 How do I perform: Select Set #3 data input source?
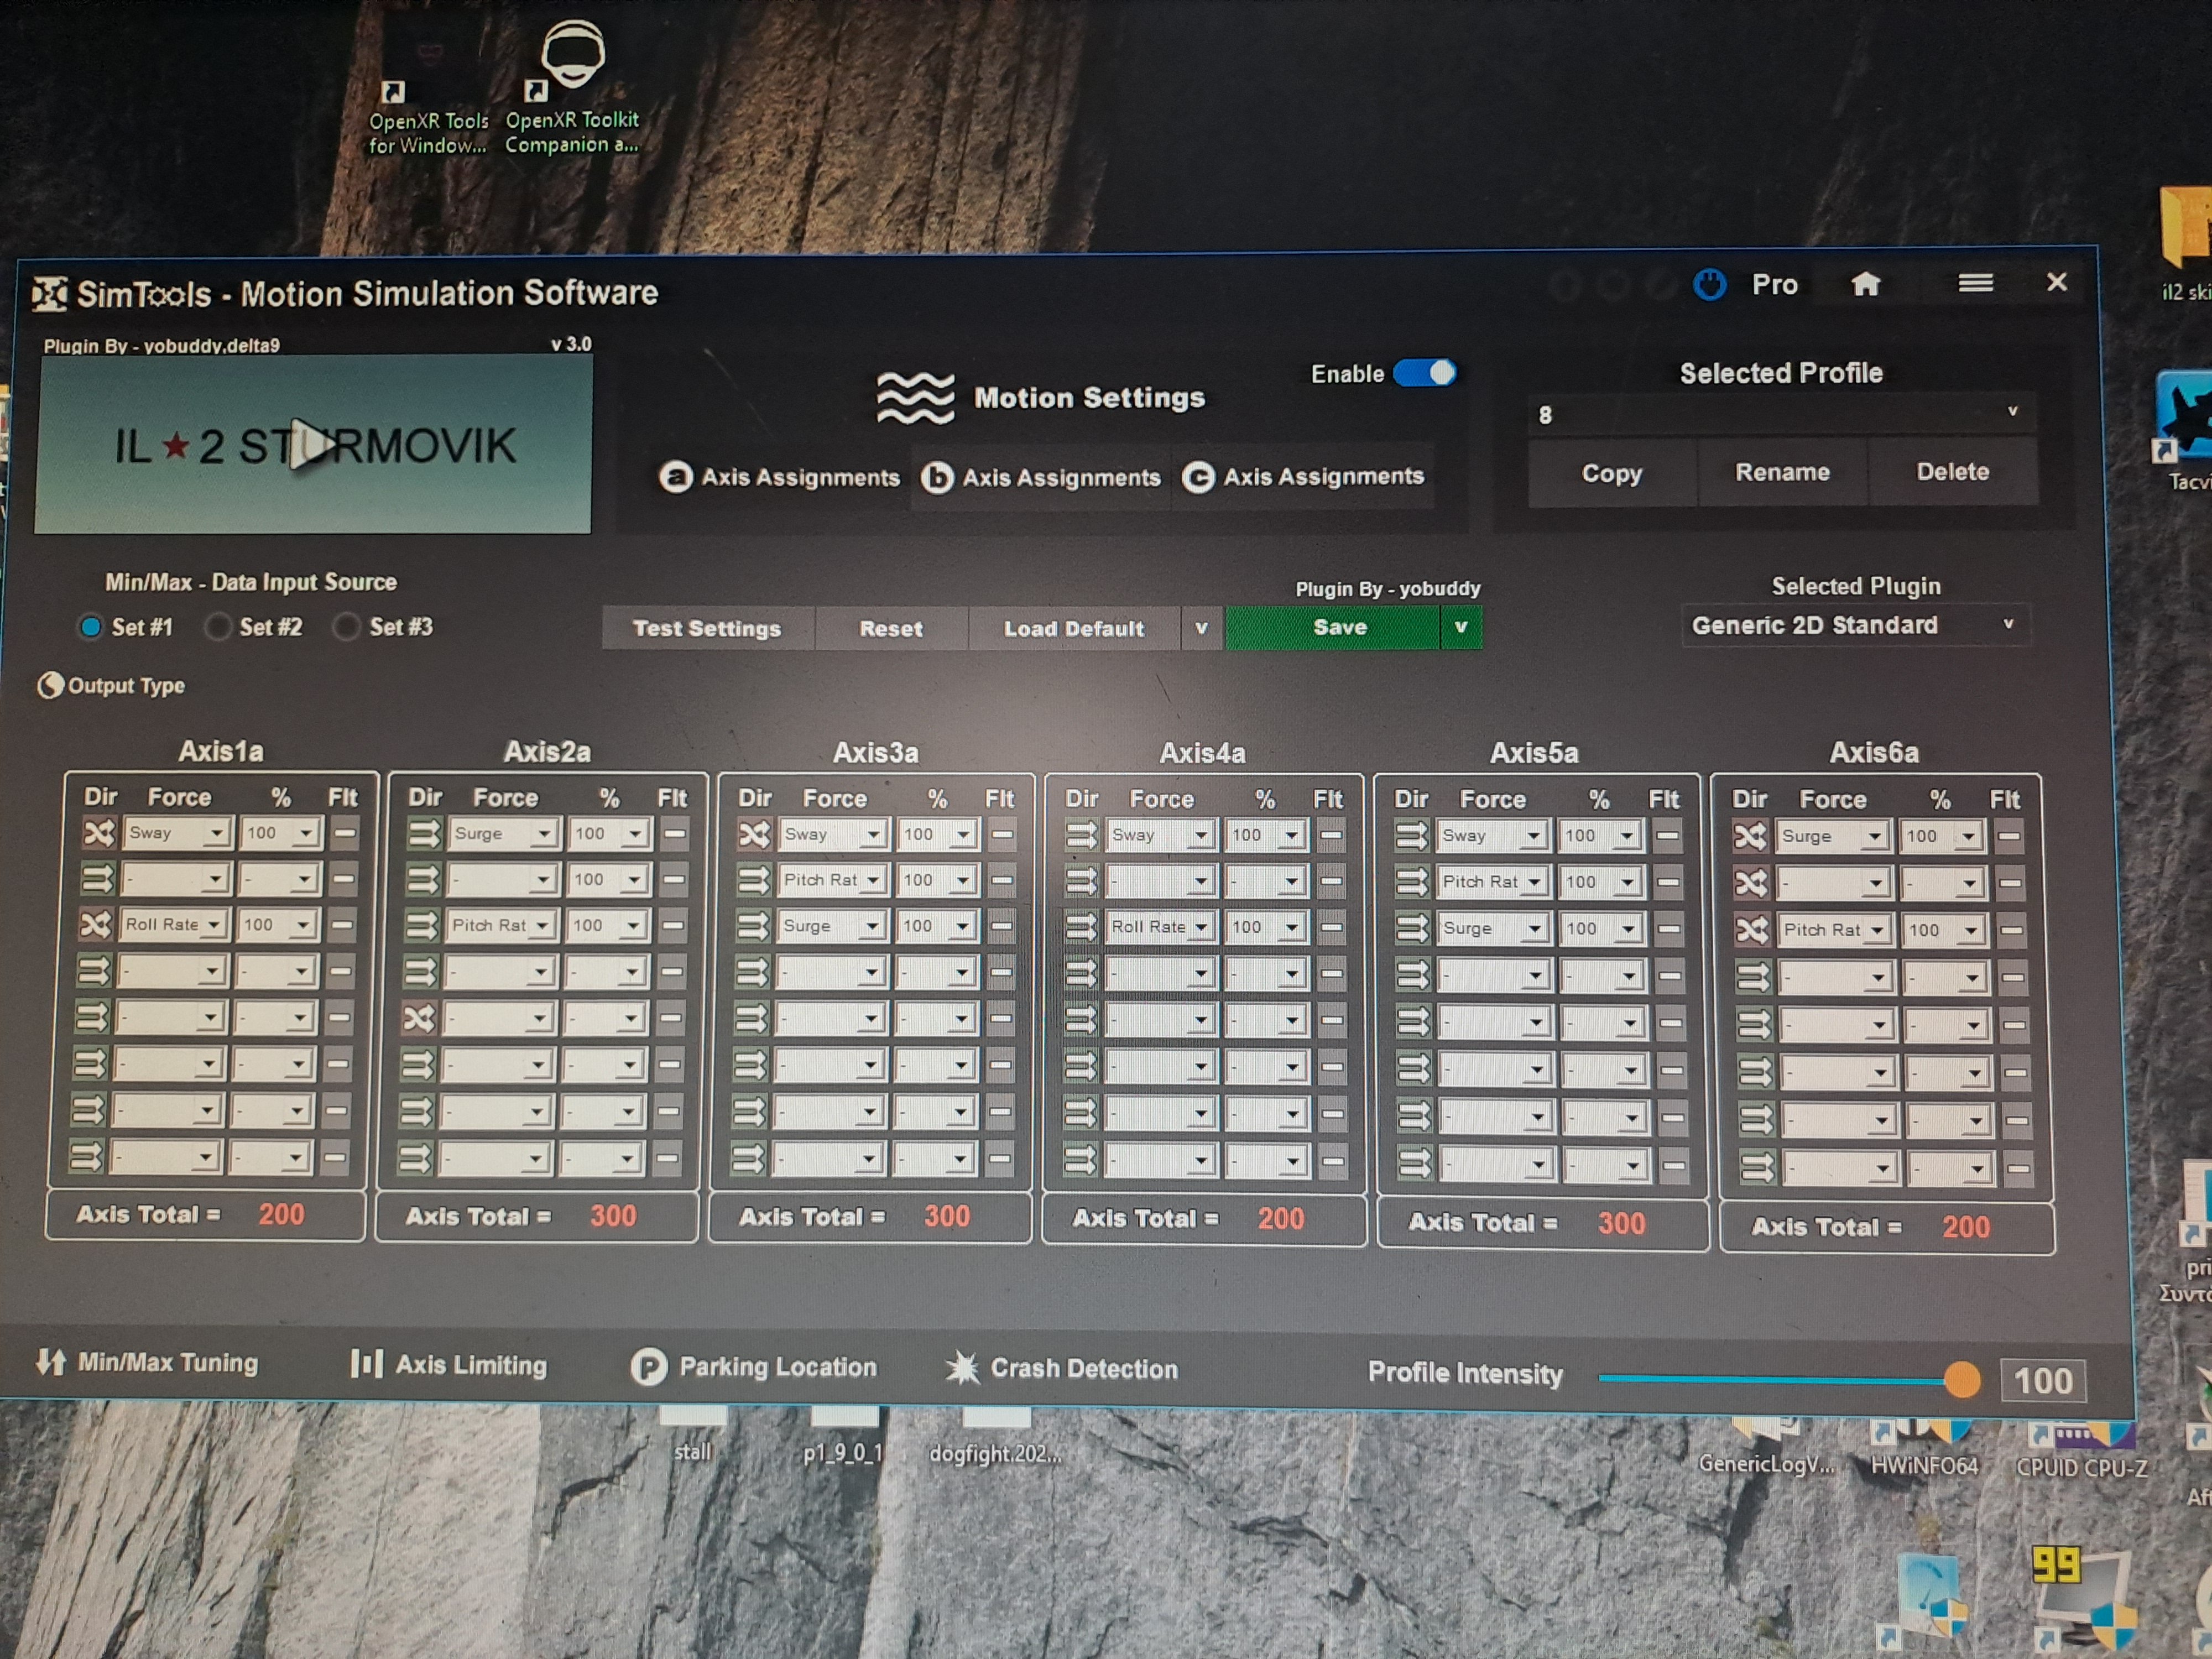pyautogui.click(x=346, y=627)
